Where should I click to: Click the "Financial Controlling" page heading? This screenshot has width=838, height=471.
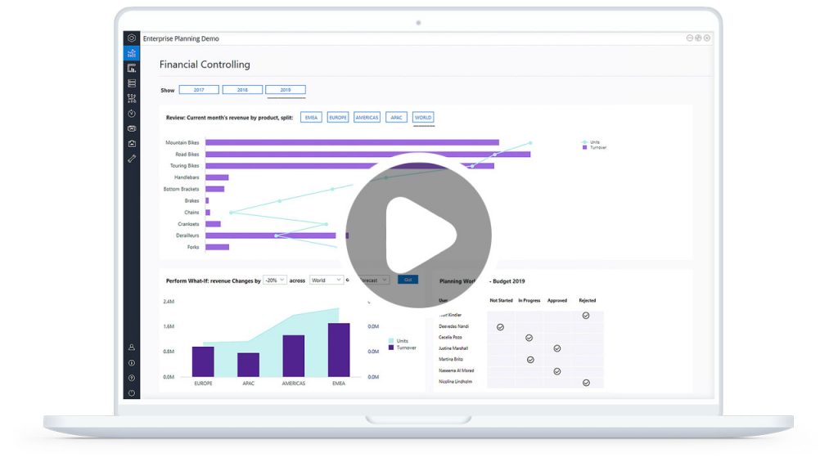(205, 65)
